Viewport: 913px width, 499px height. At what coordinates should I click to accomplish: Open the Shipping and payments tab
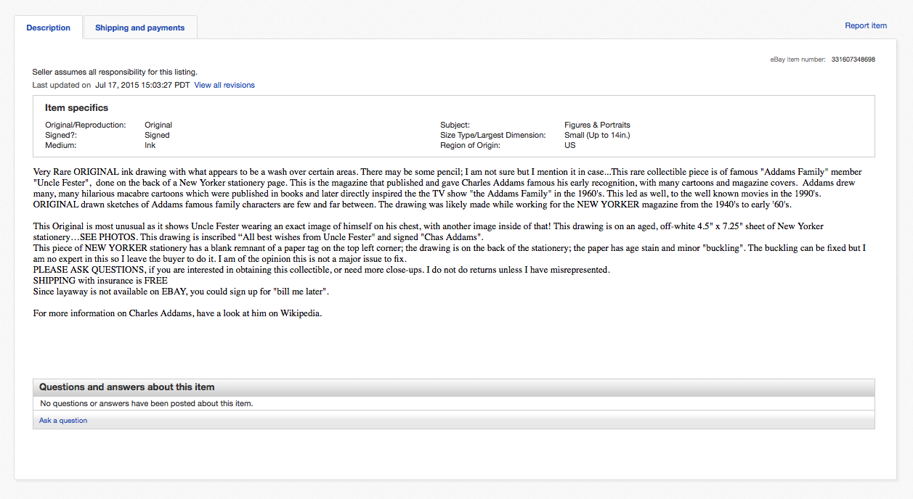click(139, 28)
